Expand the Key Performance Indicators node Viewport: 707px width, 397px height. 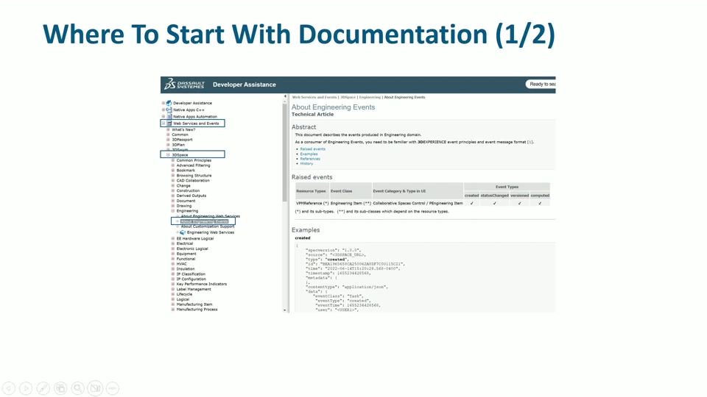172,284
